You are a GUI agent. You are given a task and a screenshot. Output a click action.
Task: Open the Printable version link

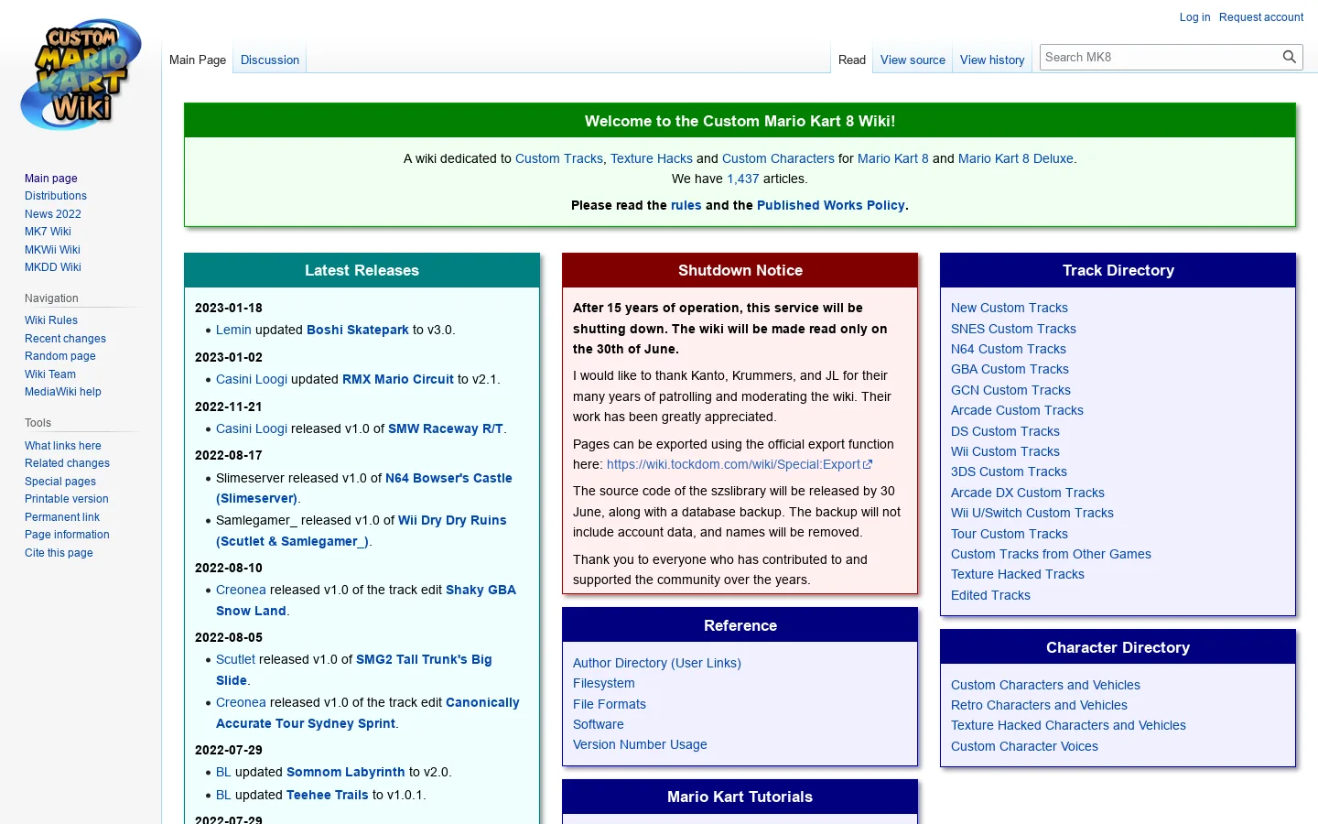point(67,499)
